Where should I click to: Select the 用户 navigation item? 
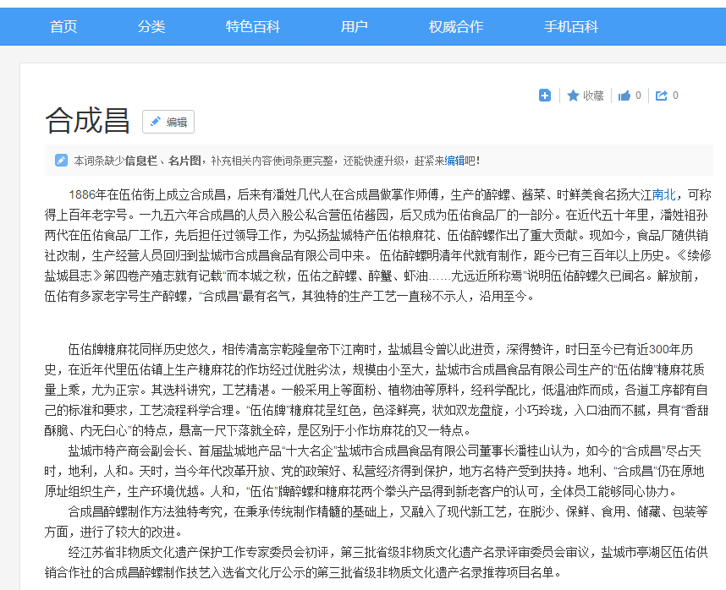click(x=355, y=27)
